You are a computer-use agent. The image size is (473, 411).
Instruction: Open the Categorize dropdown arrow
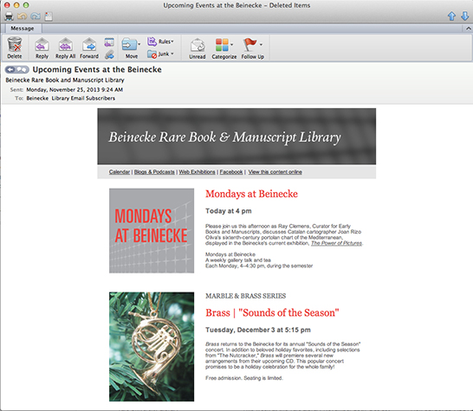point(231,45)
